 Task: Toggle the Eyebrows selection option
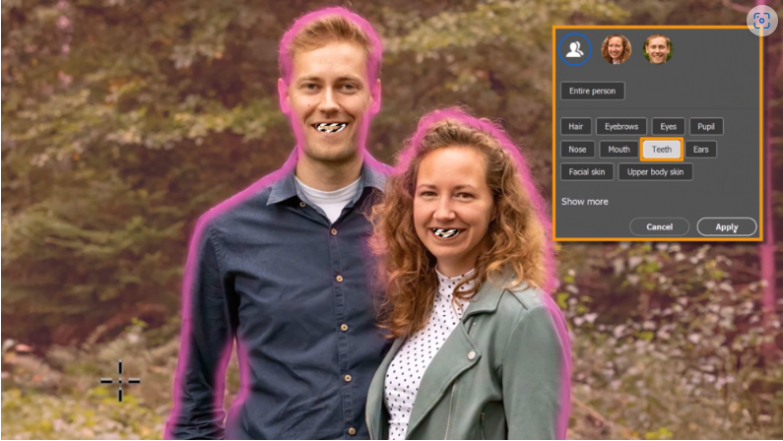click(621, 127)
